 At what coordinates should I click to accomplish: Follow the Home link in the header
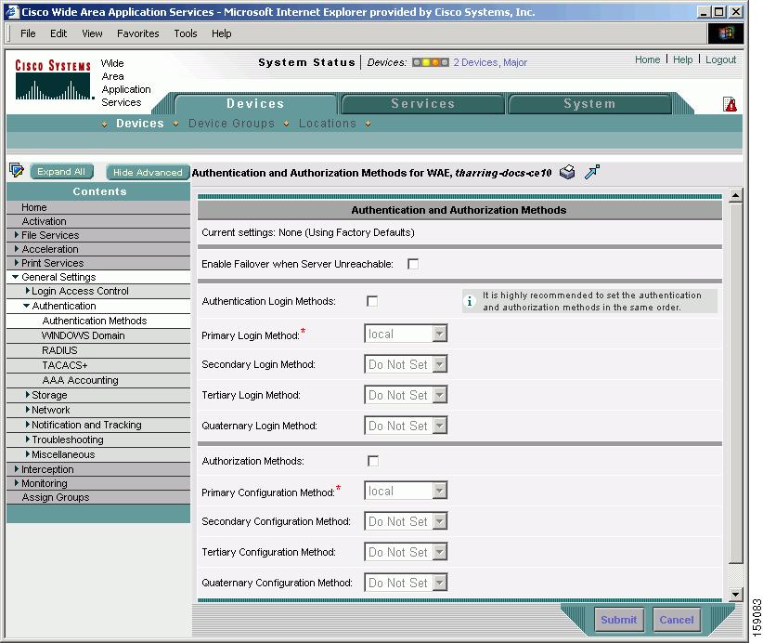(x=647, y=59)
